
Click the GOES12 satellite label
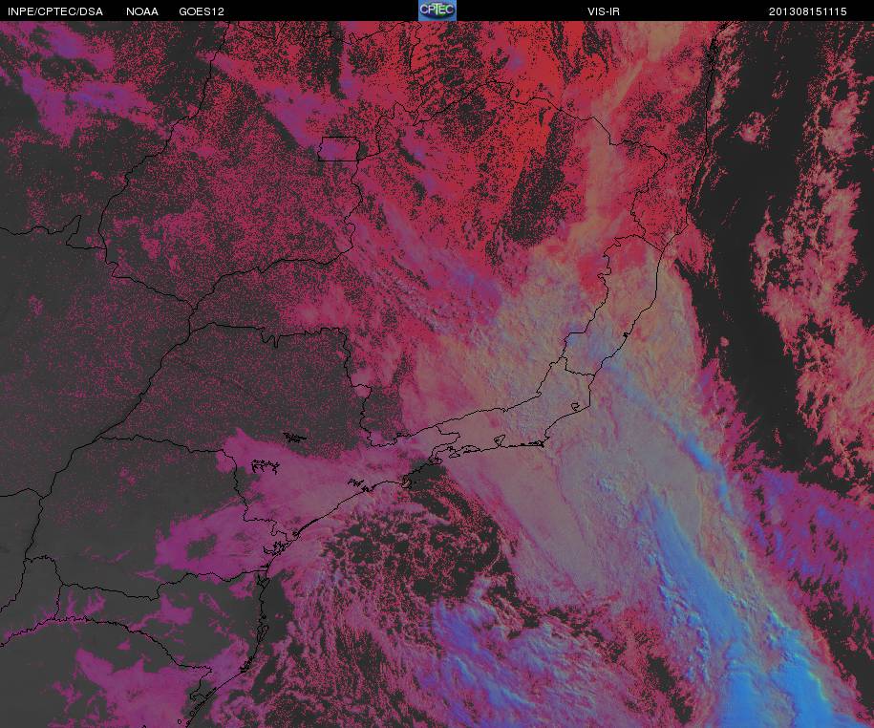point(202,11)
